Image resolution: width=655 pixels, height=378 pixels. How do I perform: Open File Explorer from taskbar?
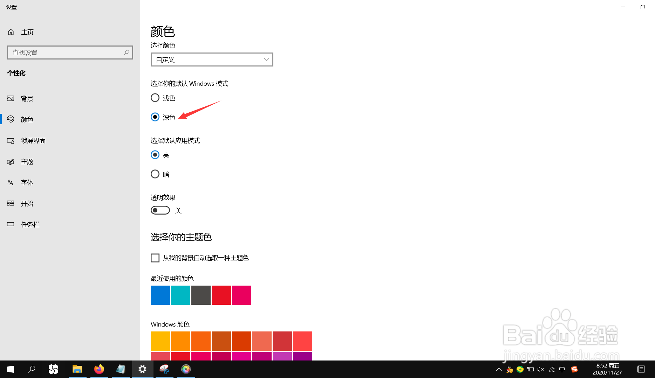tap(77, 369)
